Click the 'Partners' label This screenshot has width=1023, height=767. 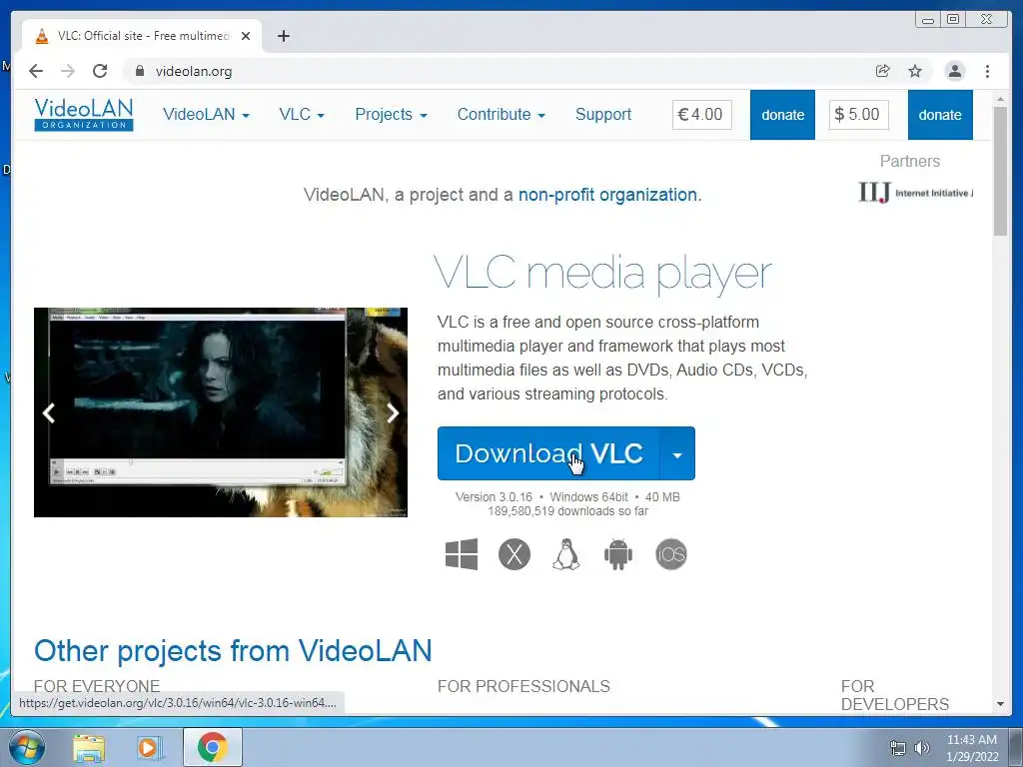tap(909, 161)
